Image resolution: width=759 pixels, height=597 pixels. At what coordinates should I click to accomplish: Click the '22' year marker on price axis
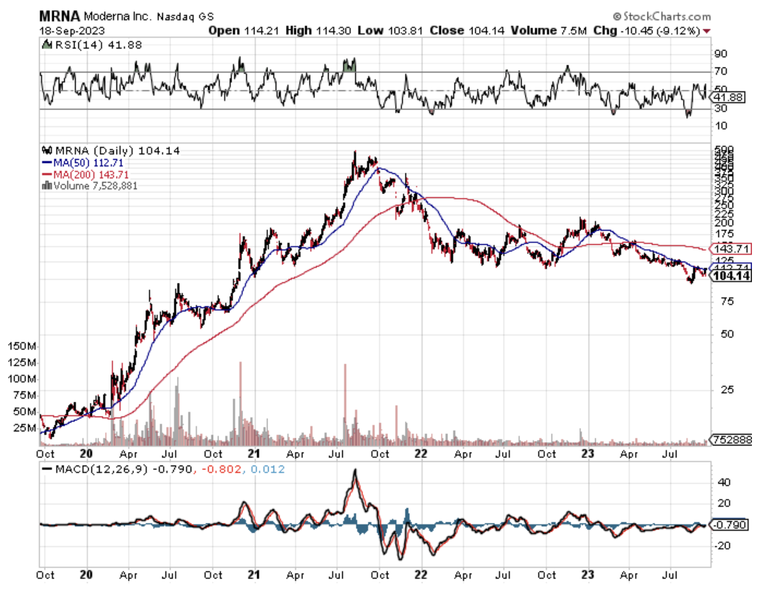[421, 454]
